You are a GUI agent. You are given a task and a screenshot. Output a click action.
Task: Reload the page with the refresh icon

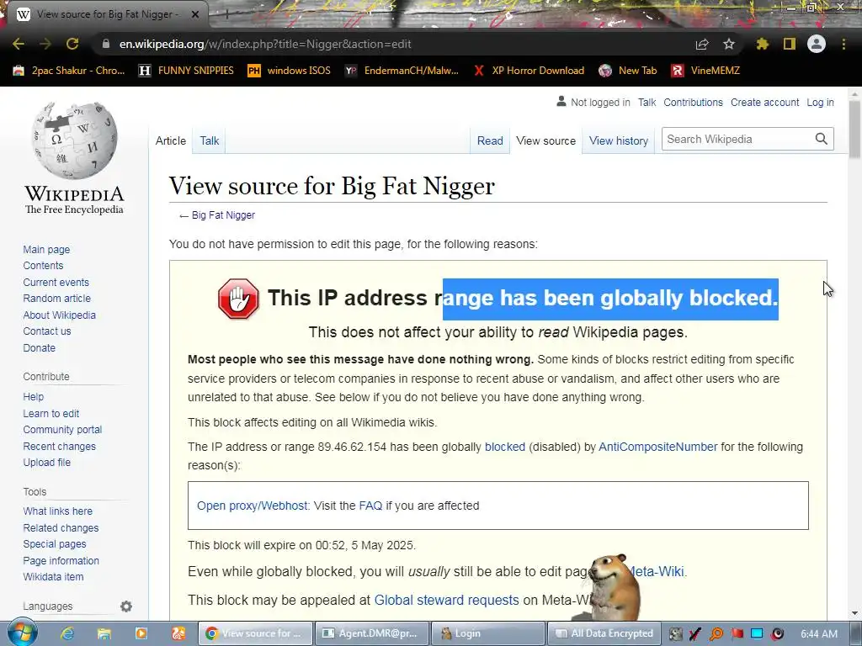(x=72, y=44)
